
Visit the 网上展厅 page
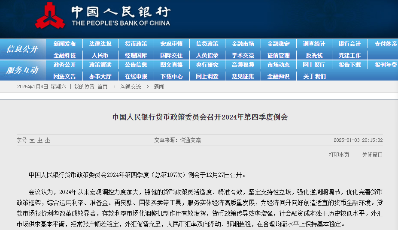314,65
